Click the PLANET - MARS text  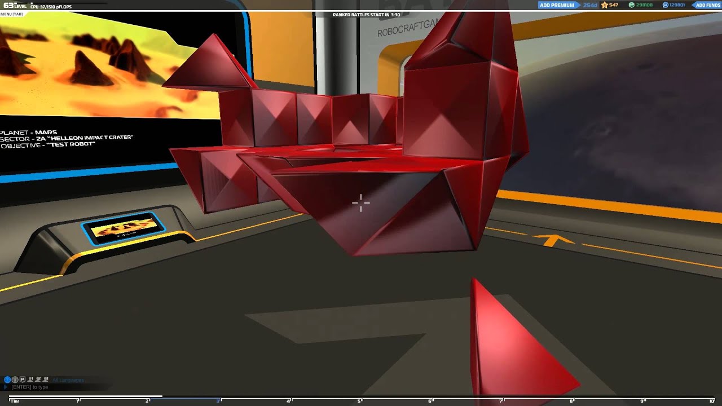[28, 132]
